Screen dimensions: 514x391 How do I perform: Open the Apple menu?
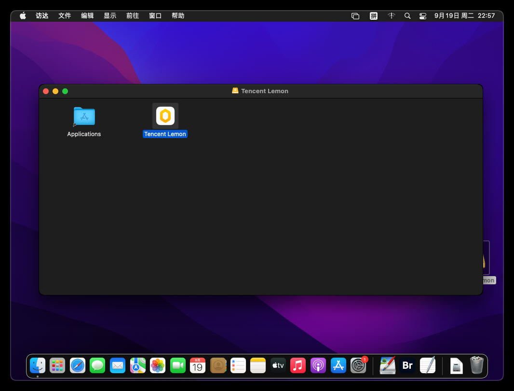pyautogui.click(x=23, y=16)
